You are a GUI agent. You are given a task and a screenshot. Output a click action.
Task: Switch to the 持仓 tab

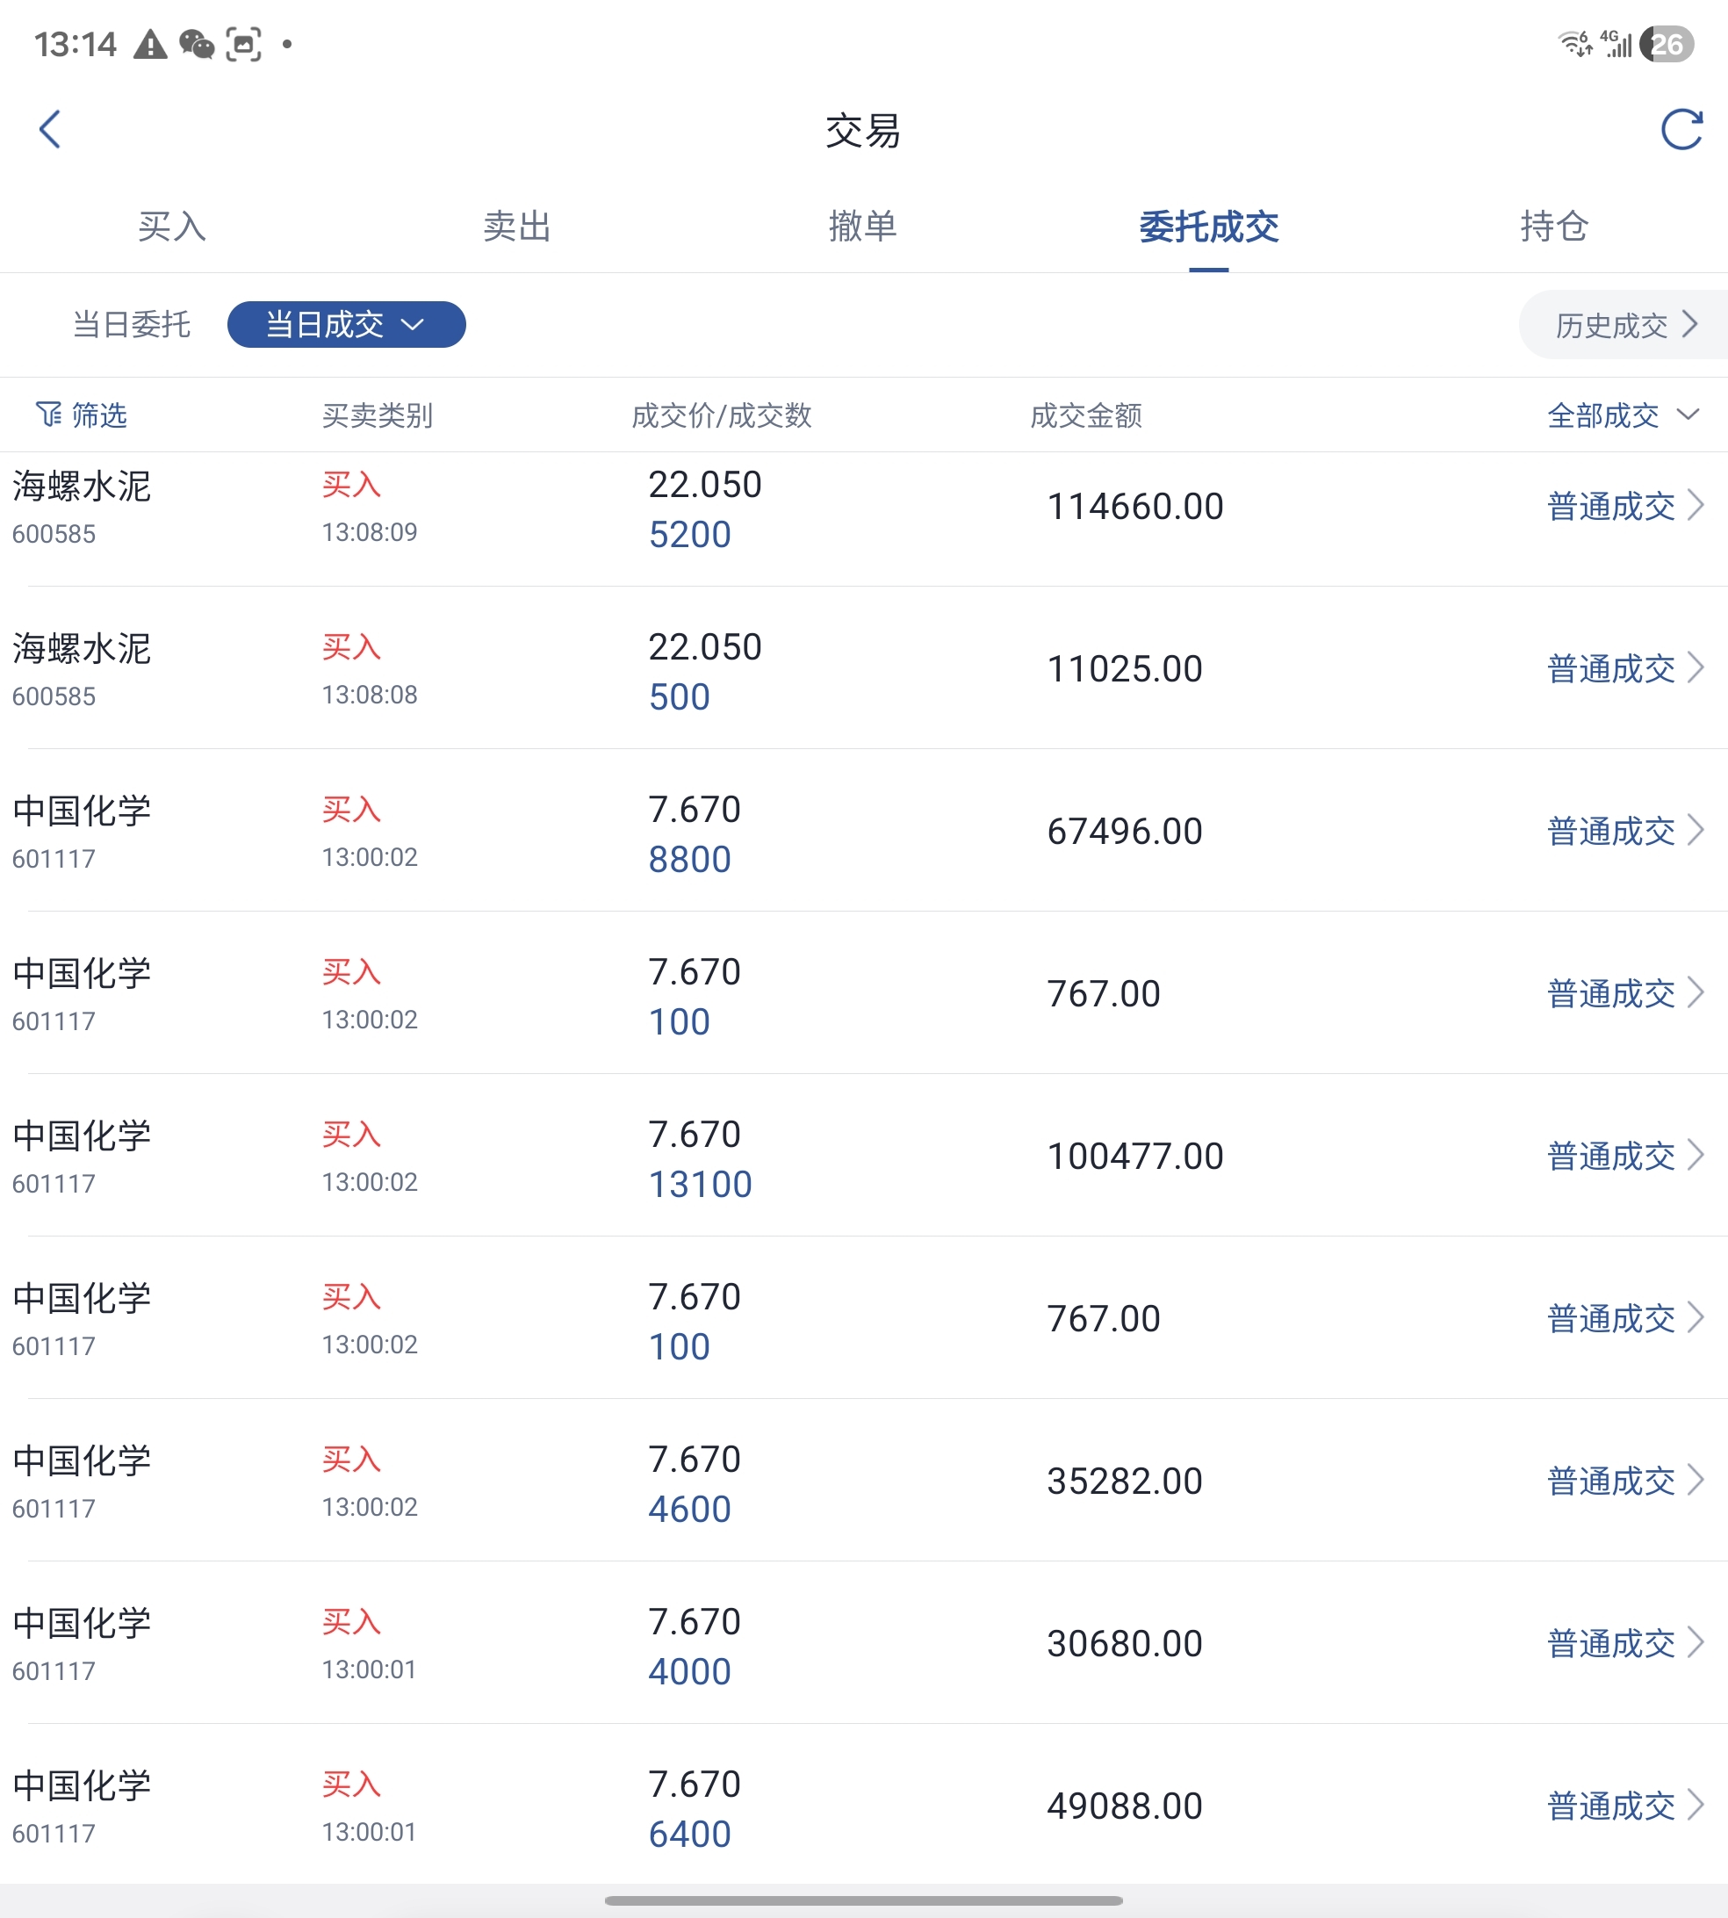(x=1553, y=226)
